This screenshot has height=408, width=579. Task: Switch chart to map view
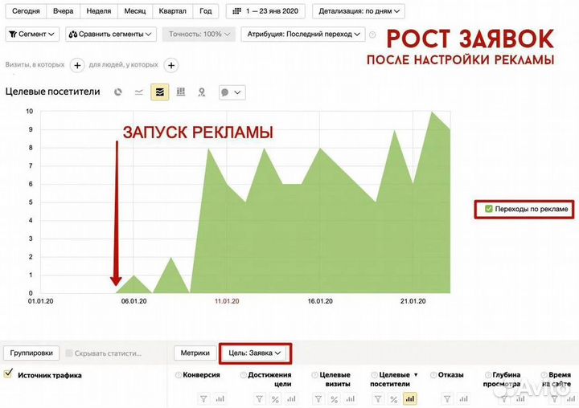[201, 92]
